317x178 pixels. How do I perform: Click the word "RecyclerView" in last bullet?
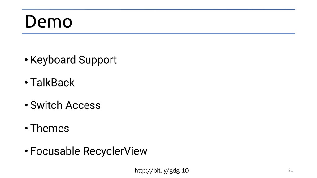point(115,151)
